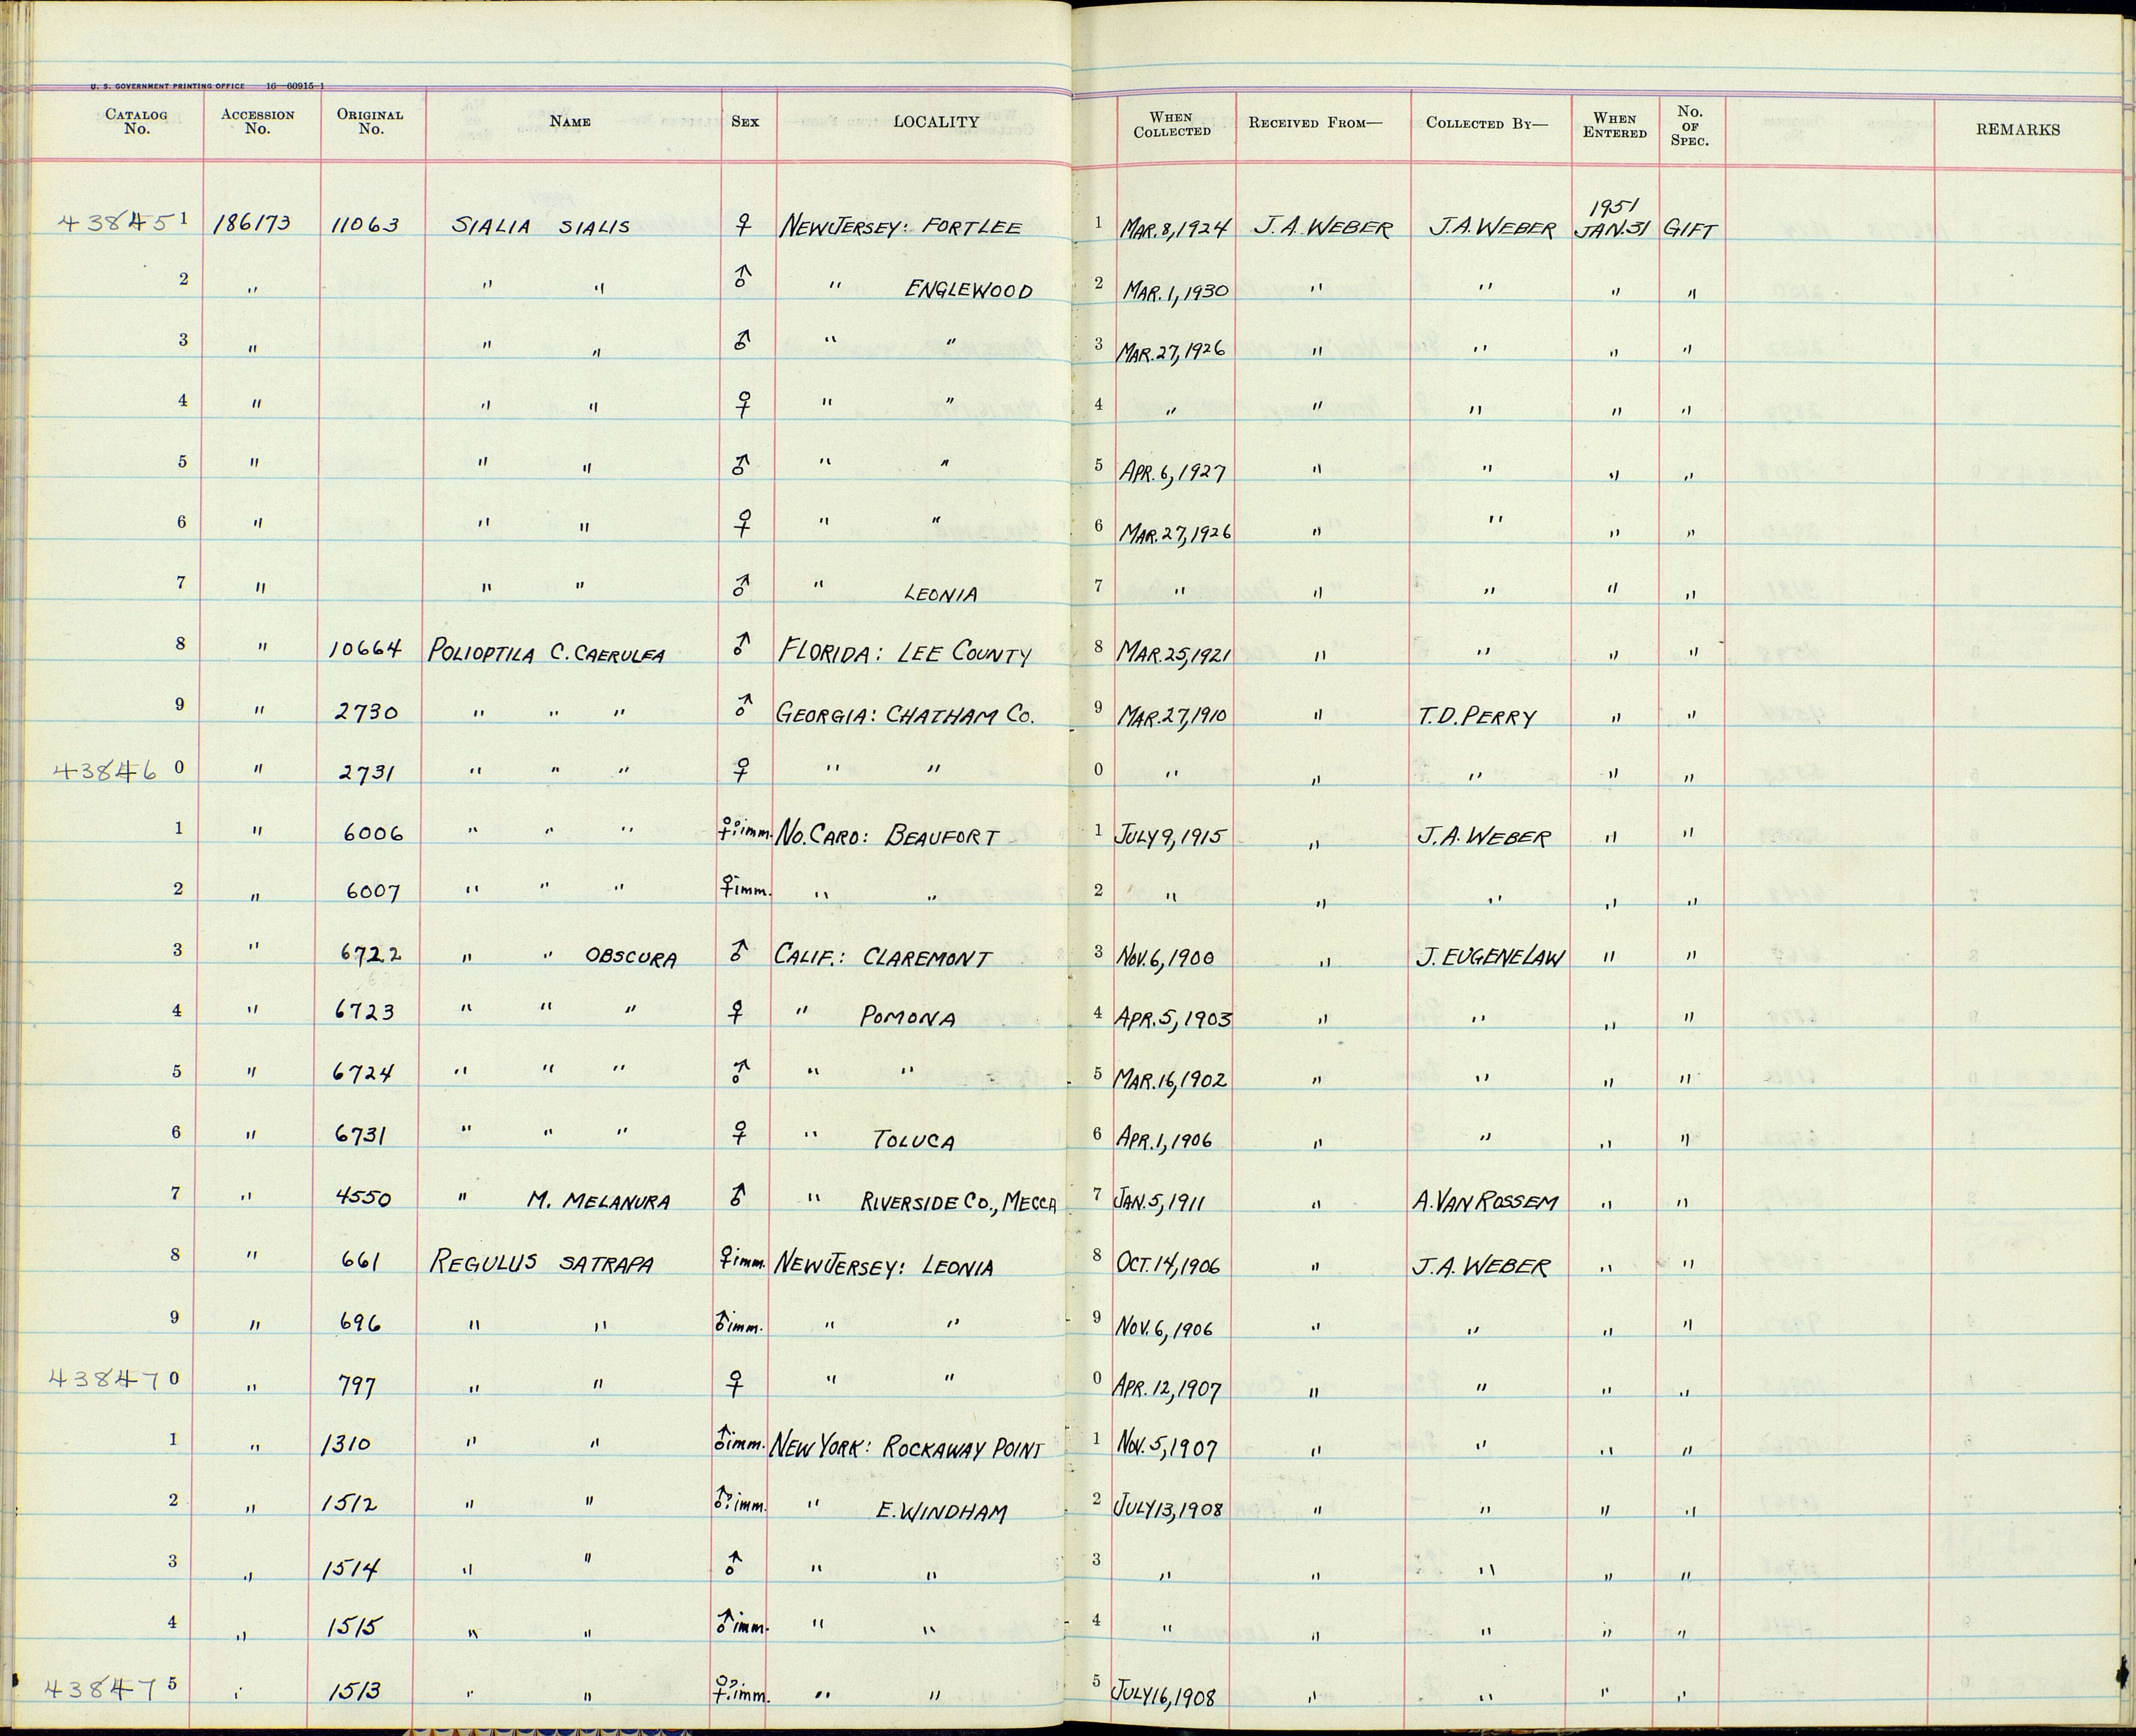Select original number '1515'

click(352, 1626)
